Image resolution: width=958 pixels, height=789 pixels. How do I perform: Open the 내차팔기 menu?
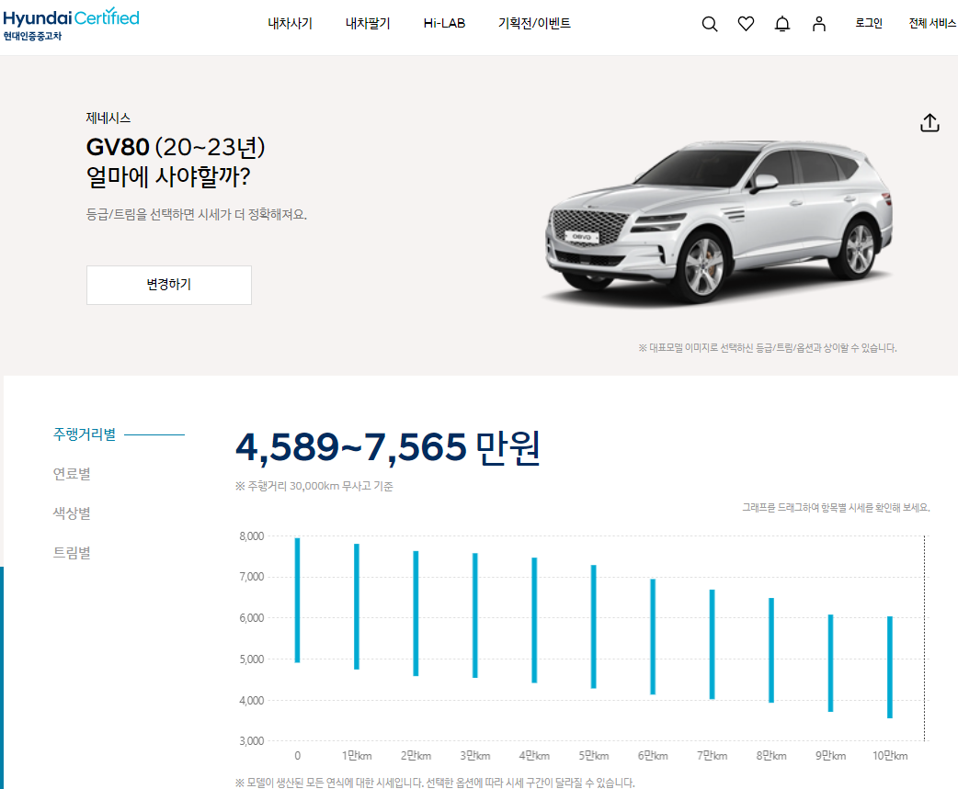click(x=368, y=23)
